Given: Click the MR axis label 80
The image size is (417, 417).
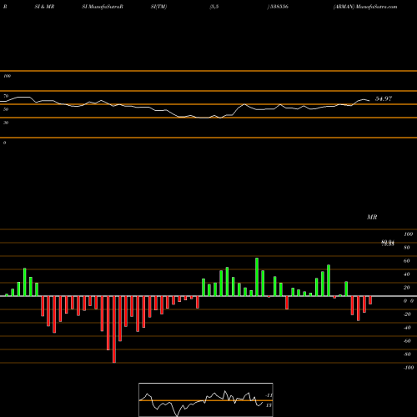Looking at the screenshot, I should click(407, 248).
